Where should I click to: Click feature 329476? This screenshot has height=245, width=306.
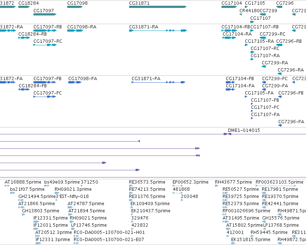pos(132,222)
